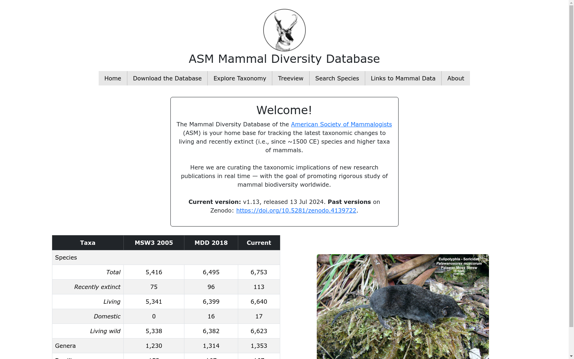Select the Living wild row label
Screen dimensions: 574x359
pos(105,331)
